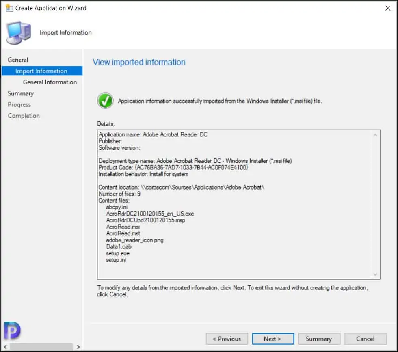This screenshot has height=352, width=398.
Task: Go back with the < Previous button
Action: point(227,339)
